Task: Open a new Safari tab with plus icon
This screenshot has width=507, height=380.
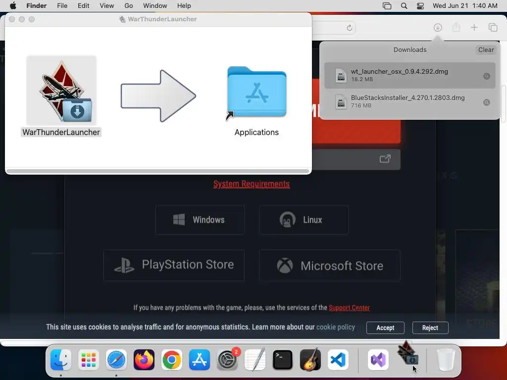Action: [x=474, y=28]
